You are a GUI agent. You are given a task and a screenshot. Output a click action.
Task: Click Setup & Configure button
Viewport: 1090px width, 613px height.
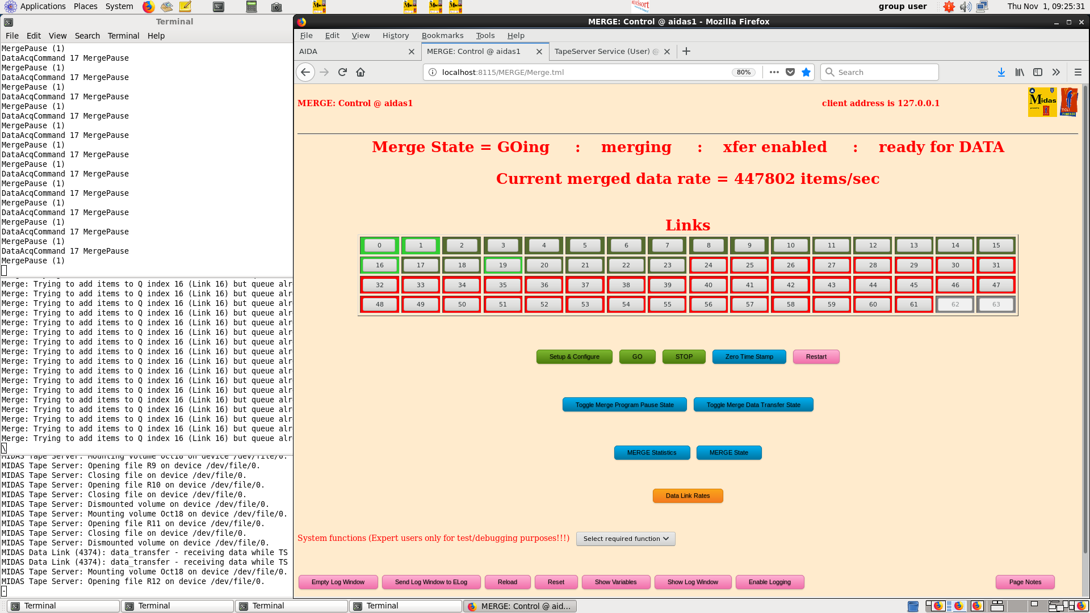575,356
